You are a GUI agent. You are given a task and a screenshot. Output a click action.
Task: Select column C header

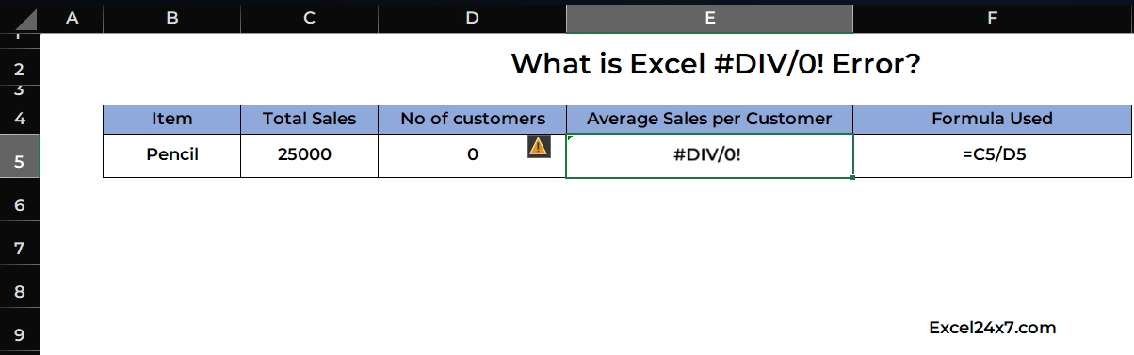coord(309,19)
